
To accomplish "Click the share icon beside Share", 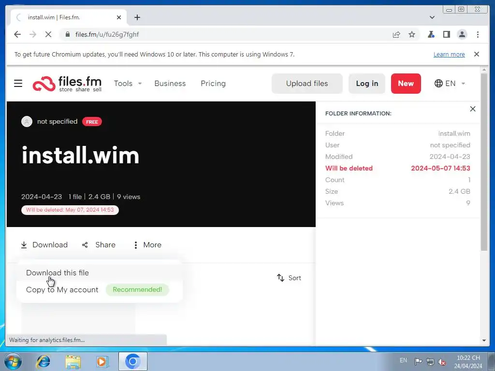I will pyautogui.click(x=85, y=245).
